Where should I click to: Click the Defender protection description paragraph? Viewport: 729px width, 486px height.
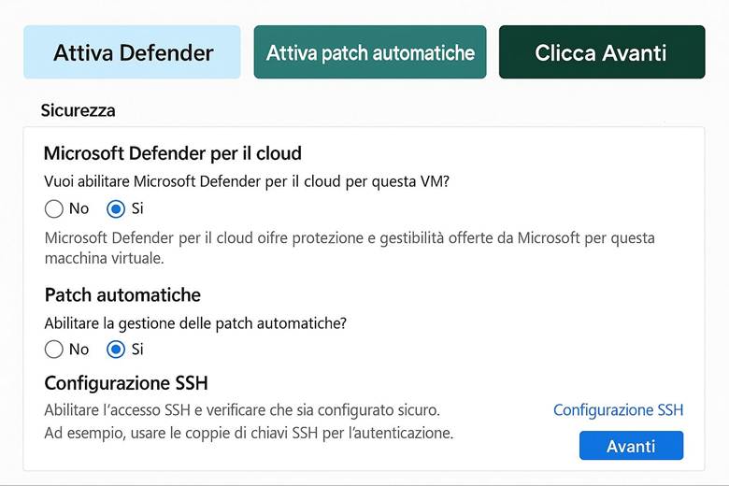point(350,248)
